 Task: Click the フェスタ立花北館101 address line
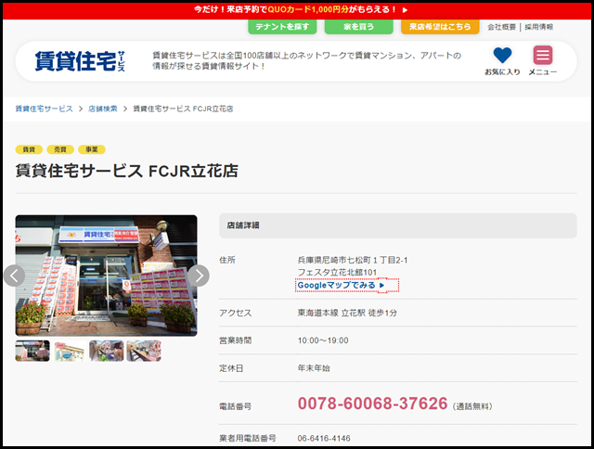click(337, 272)
